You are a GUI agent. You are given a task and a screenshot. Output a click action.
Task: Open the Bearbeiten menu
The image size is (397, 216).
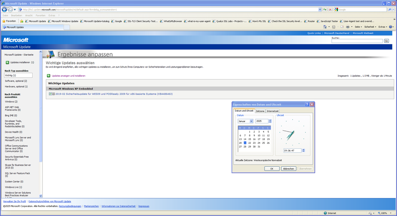(16, 15)
